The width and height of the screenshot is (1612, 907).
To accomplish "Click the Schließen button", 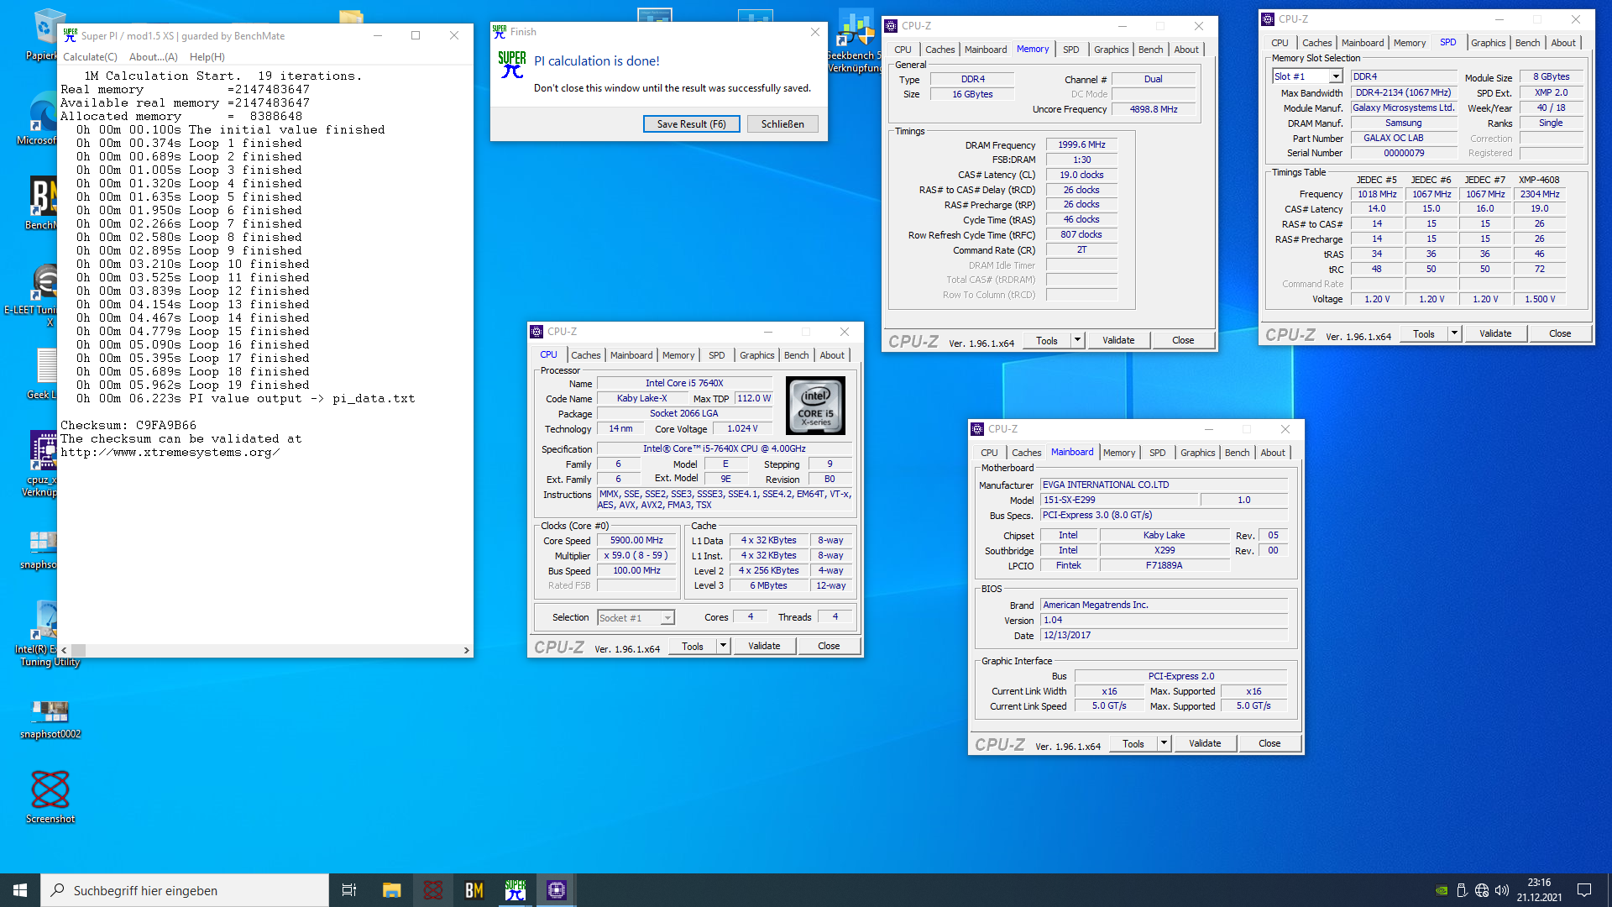I will click(782, 124).
